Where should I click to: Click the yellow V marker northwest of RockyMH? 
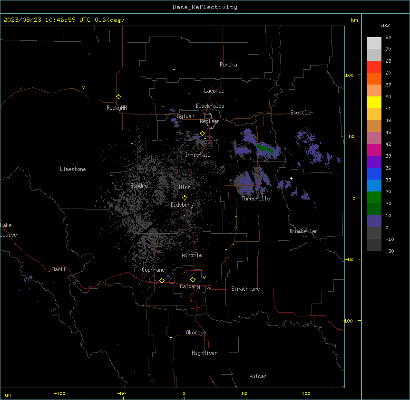tap(83, 87)
